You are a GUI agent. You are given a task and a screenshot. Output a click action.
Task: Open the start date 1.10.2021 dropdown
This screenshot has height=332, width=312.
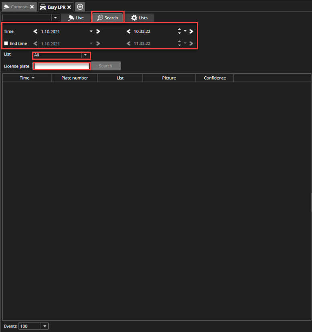[x=91, y=32]
